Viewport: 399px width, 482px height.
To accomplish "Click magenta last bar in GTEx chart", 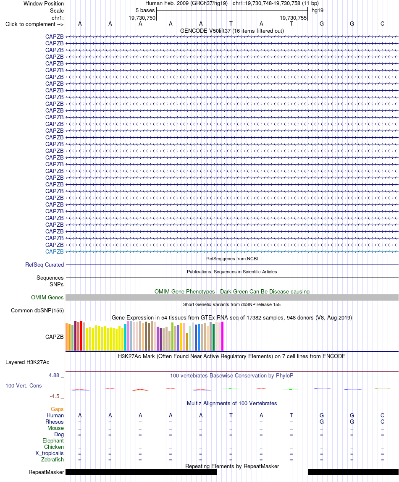I will coord(222,336).
